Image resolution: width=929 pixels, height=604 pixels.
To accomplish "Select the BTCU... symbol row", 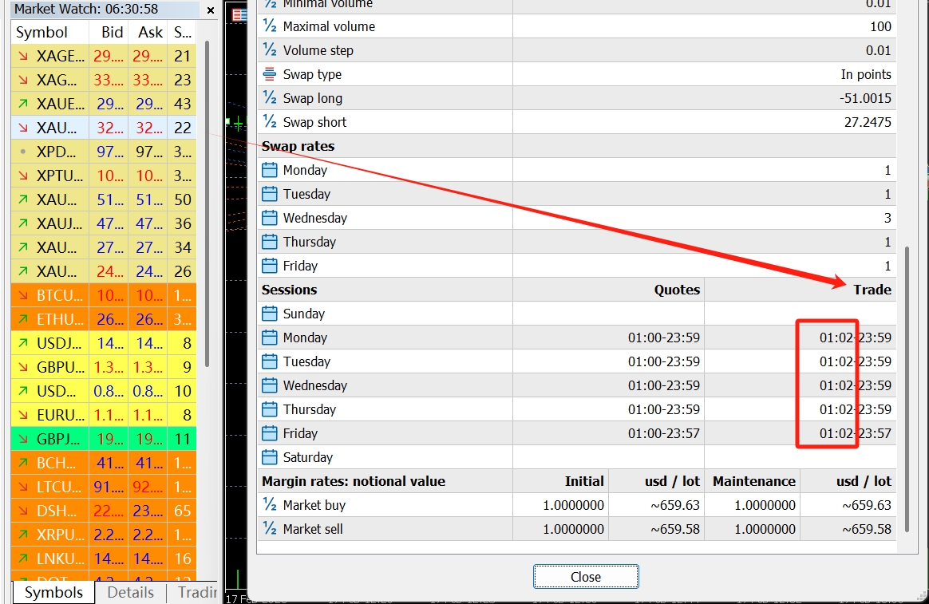I will (x=104, y=295).
